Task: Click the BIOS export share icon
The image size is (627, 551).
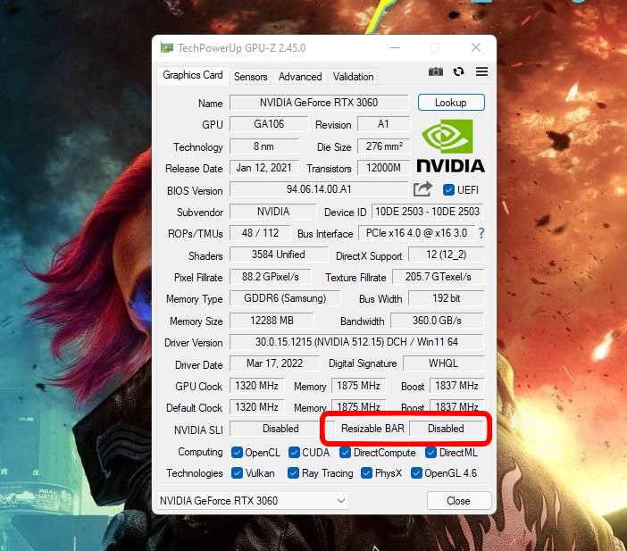Action: (x=422, y=189)
